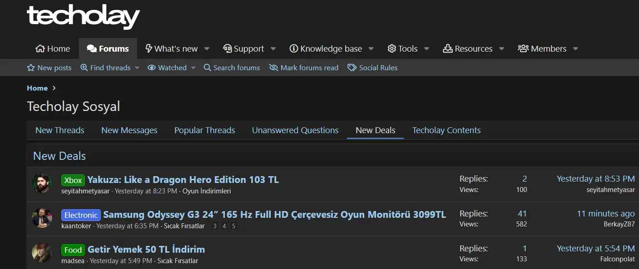Screen dimensions: 639x269
Task: Click the 'Yesterday at 6:35 PM' thread date
Action: click(127, 226)
